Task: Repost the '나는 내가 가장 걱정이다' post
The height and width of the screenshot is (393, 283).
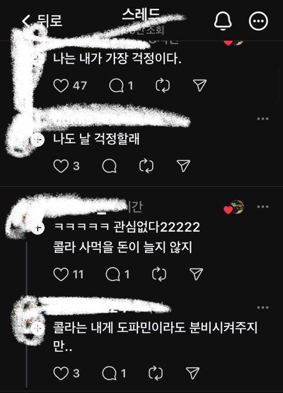Action: (163, 85)
